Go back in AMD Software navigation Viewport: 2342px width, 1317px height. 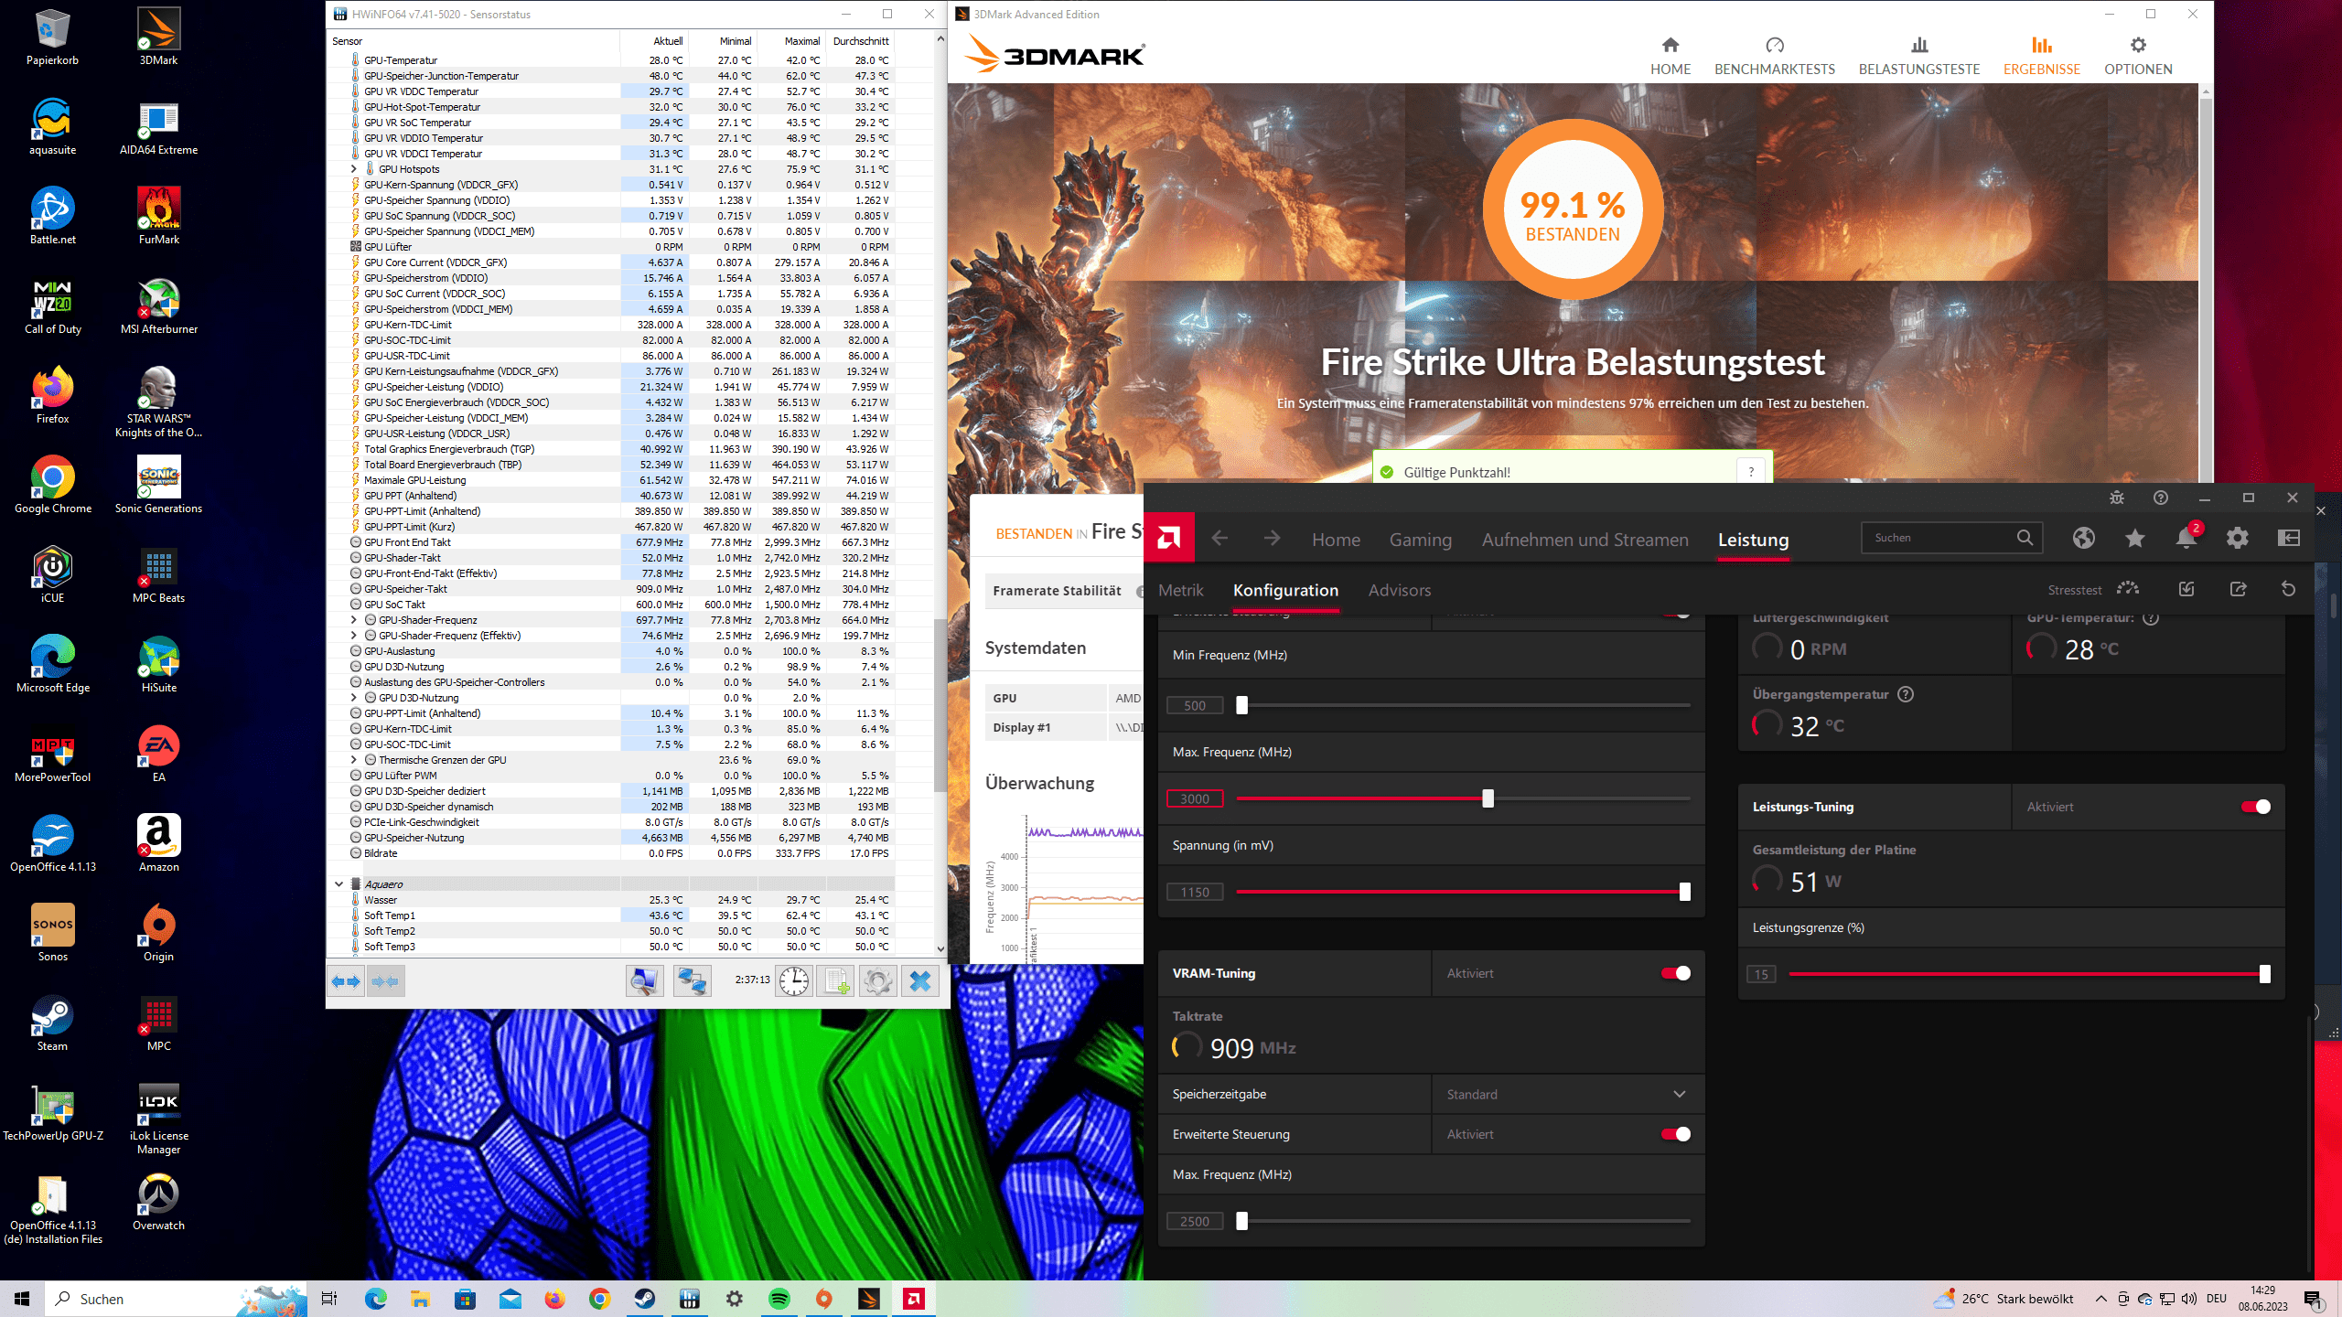(1219, 539)
